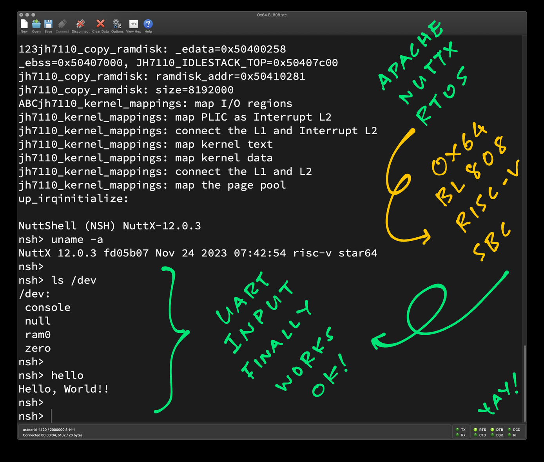The width and height of the screenshot is (544, 462).
Task: Click the DSR status LED
Action: pyautogui.click(x=492, y=435)
